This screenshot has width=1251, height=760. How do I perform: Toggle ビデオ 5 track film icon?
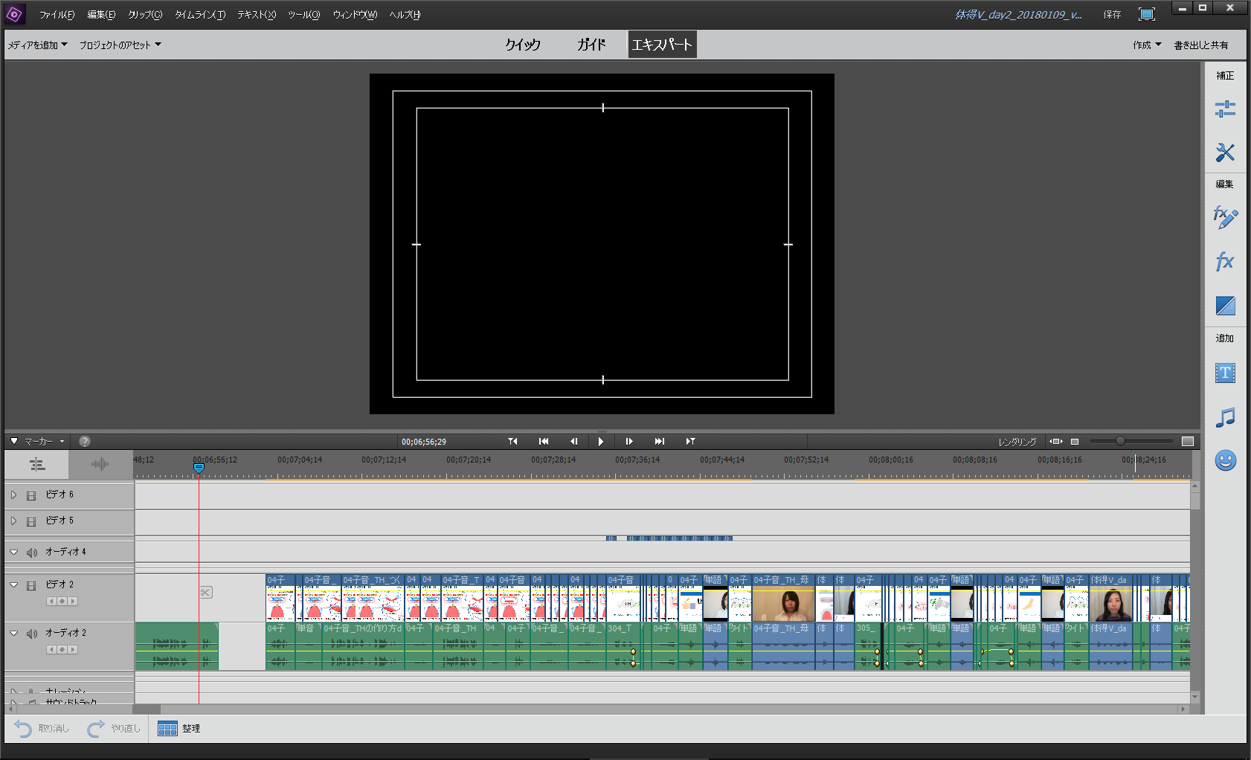point(31,521)
